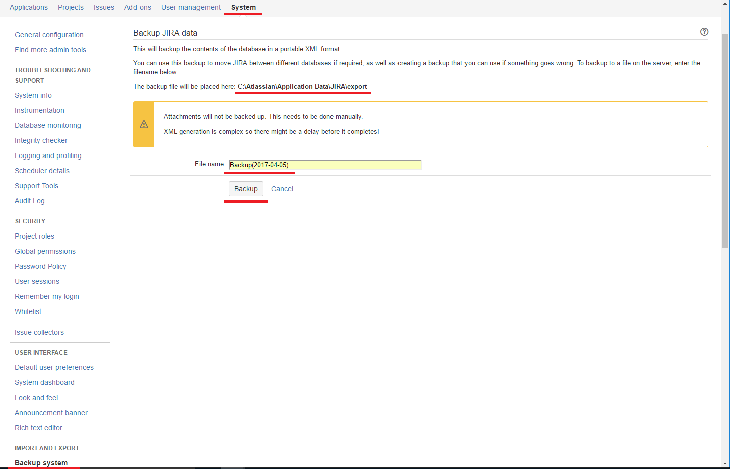Image resolution: width=730 pixels, height=469 pixels.
Task: Open Logging and profiling settings
Action: tap(48, 155)
